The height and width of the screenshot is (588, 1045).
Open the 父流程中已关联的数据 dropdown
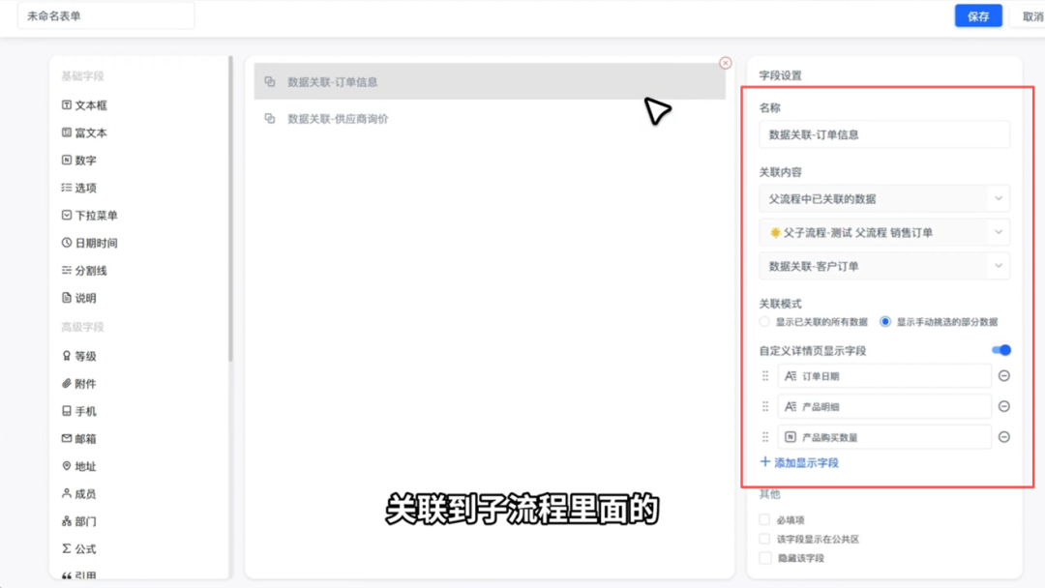[884, 198]
